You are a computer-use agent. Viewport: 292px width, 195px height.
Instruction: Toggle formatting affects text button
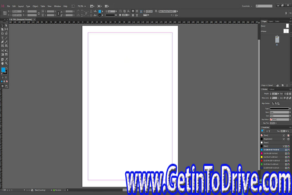pos(6,78)
